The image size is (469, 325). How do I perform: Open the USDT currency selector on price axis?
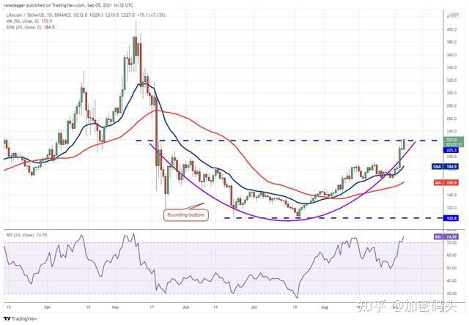453,15
